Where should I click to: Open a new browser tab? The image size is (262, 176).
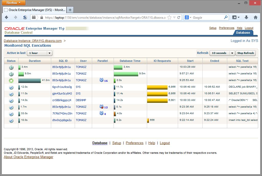70,10
